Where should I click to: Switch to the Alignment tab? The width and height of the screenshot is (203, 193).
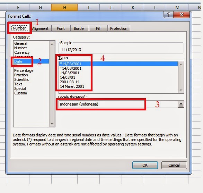pyautogui.click(x=40, y=28)
